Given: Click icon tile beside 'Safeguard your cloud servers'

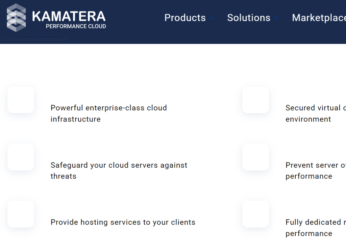Looking at the screenshot, I should coord(21,157).
